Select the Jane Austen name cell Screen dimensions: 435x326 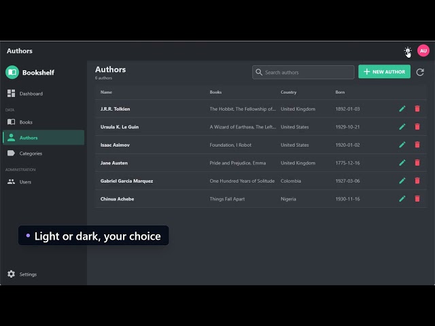tap(114, 163)
